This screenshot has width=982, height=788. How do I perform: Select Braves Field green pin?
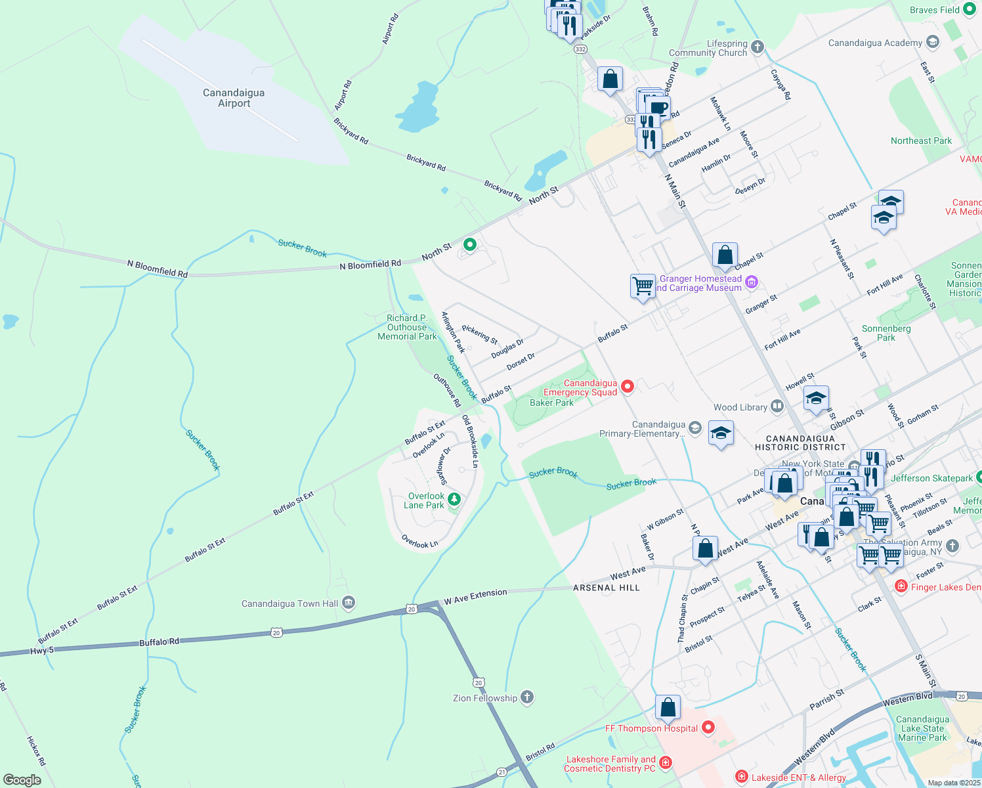click(970, 9)
